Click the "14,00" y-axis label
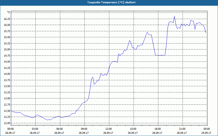Screen dimensions: 218x136 (7, 74)
